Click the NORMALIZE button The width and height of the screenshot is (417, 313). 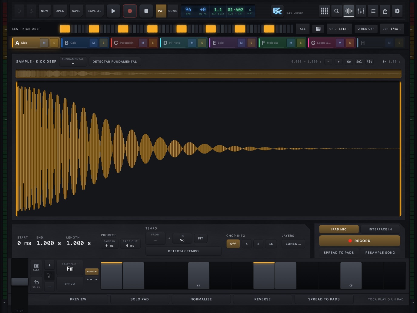pos(201,299)
